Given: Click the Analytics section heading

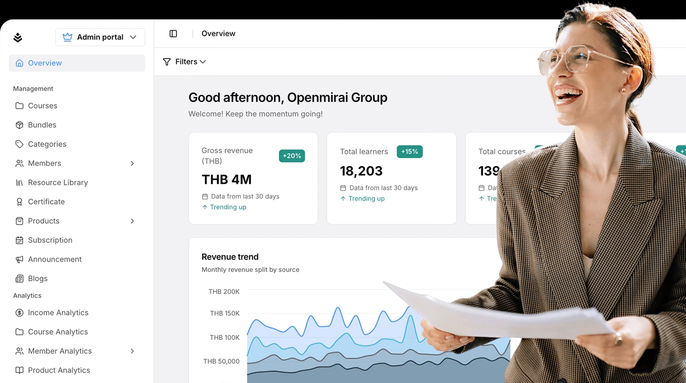Looking at the screenshot, I should point(27,296).
